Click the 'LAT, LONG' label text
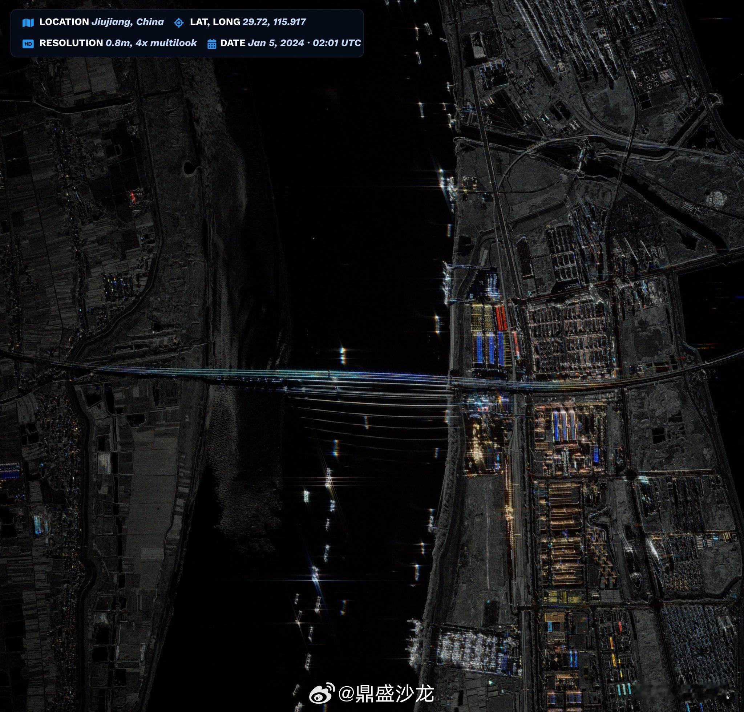Image resolution: width=744 pixels, height=712 pixels. 215,22
